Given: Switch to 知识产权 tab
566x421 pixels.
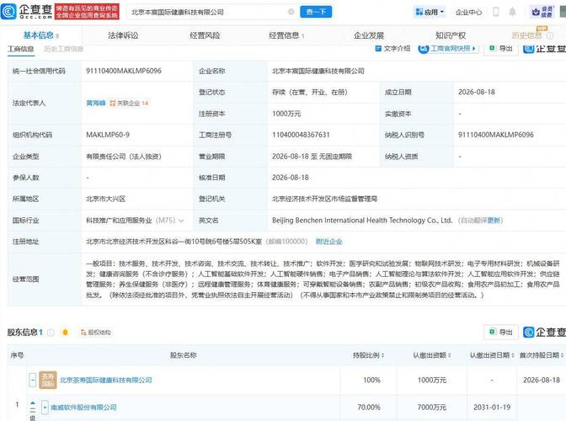Looking at the screenshot, I should click(x=451, y=35).
